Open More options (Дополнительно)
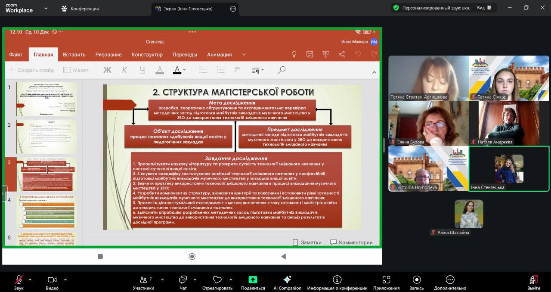This screenshot has width=551, height=292. (x=450, y=283)
